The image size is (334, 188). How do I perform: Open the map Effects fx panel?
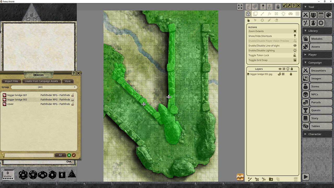point(270,14)
